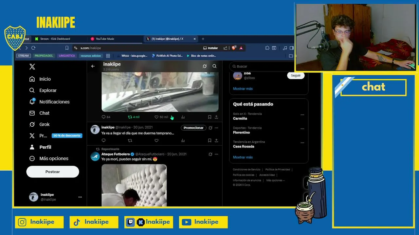
Task: Go to Inicio in the sidebar
Action: 40,79
